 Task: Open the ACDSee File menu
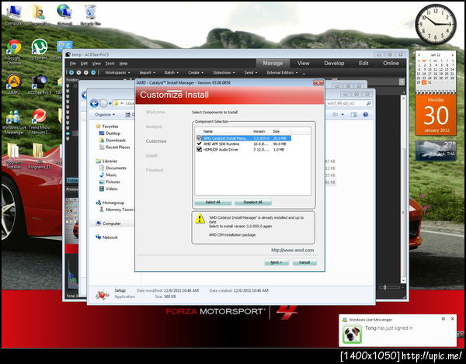(73, 64)
